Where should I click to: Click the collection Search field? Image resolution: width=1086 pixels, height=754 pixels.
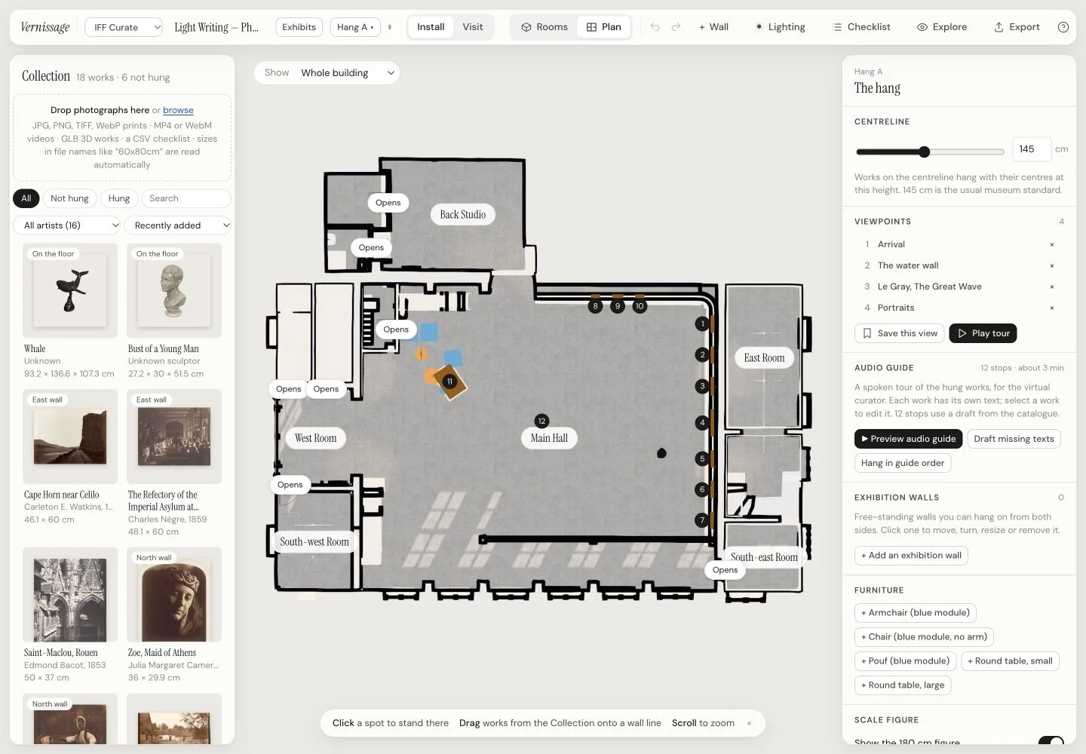tap(186, 198)
